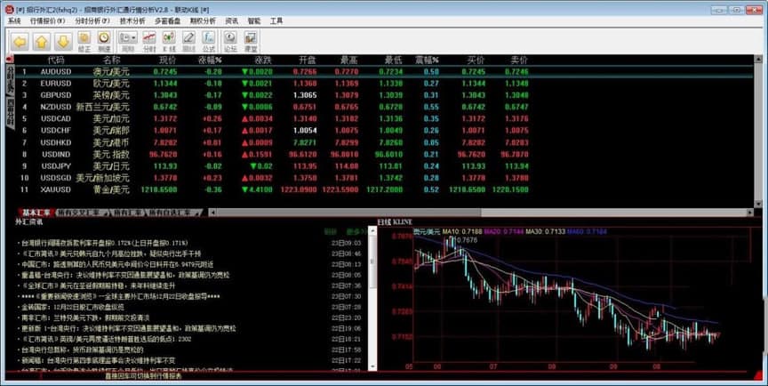Screen dimensions: 768x386
Task: Select the USDCHF row
Action: [x=383, y=131]
